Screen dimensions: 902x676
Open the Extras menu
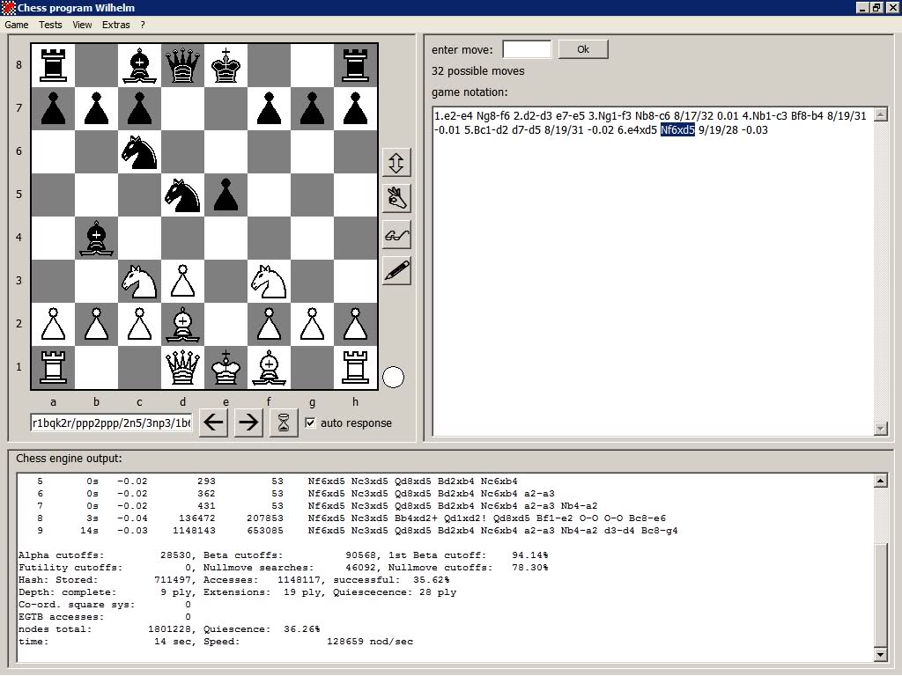115,25
